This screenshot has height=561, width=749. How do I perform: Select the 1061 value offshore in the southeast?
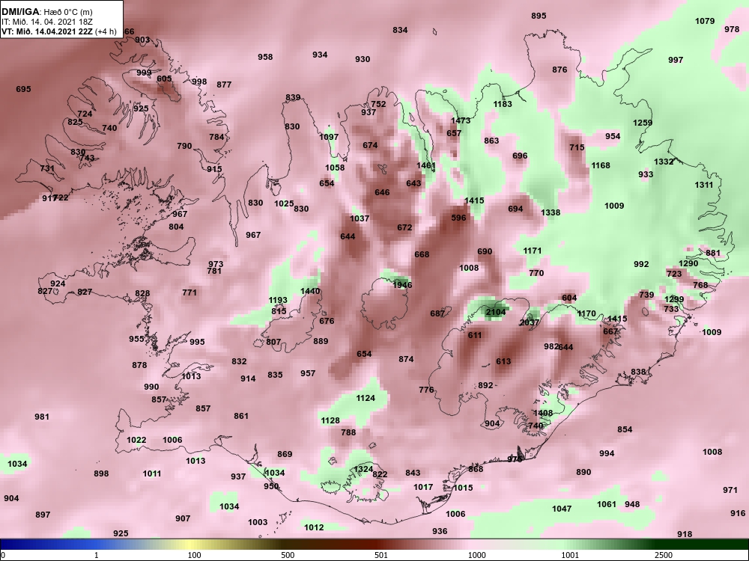pos(607,504)
